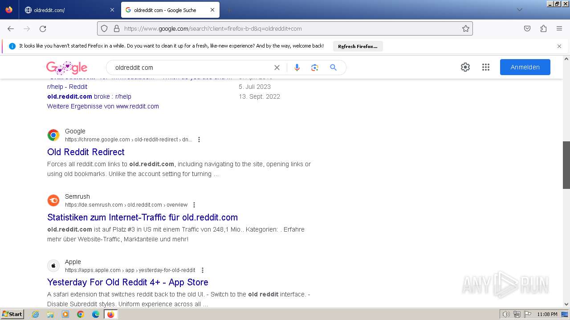The image size is (570, 320).
Task: Click the Refresh Firefox button
Action: (358, 46)
